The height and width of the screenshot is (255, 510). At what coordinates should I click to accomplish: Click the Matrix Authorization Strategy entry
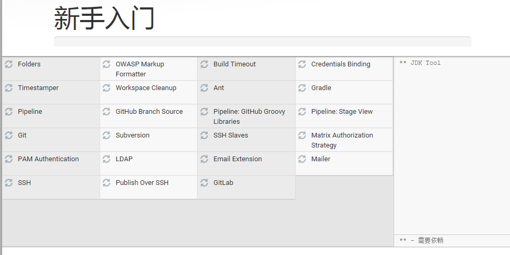[342, 140]
